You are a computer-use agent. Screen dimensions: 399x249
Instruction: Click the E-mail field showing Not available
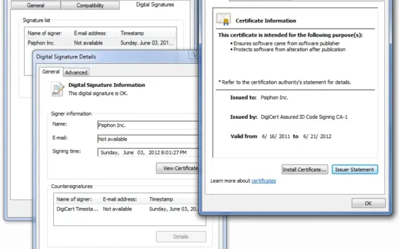148,139
